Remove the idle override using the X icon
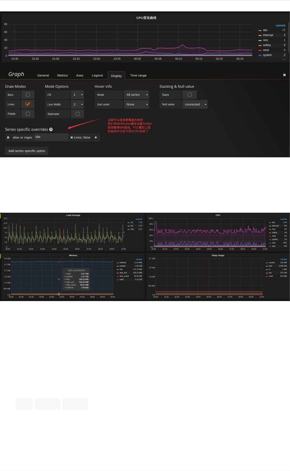 (8, 137)
